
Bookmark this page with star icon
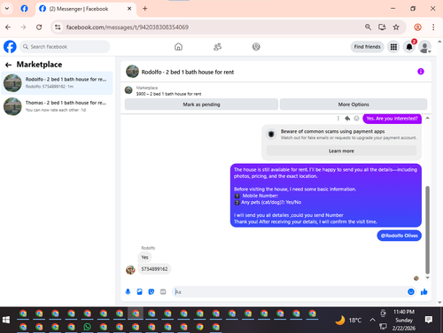pos(396,27)
